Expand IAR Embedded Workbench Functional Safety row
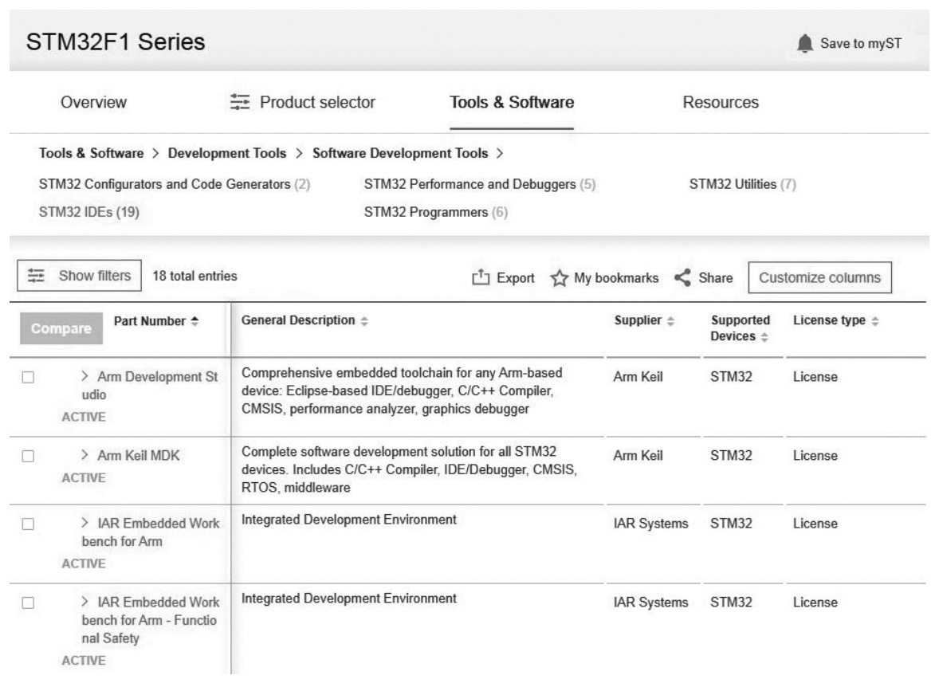The image size is (939, 683). click(84, 600)
